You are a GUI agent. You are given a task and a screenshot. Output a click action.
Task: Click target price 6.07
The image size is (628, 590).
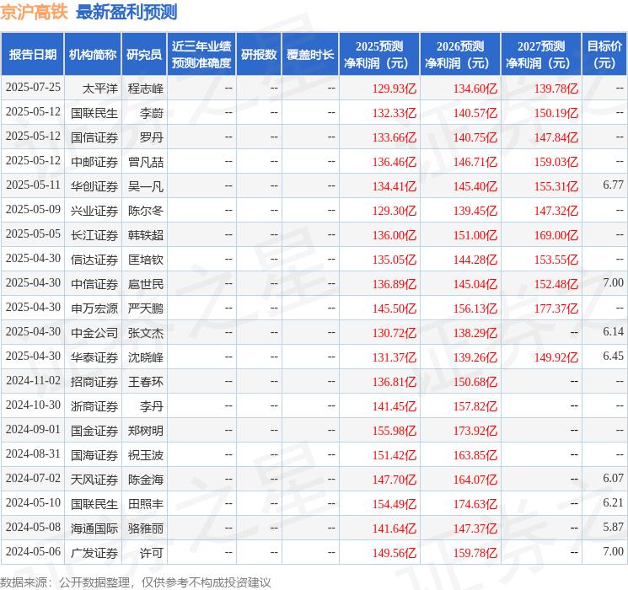(x=613, y=478)
